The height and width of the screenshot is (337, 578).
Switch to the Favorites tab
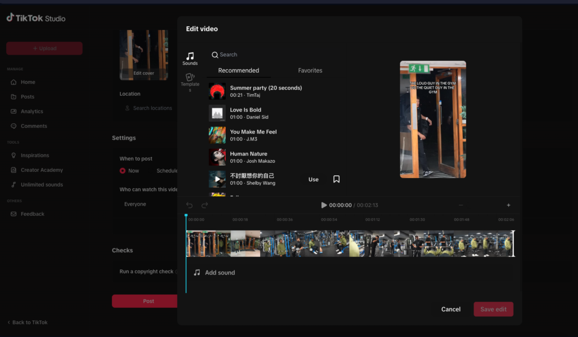click(310, 70)
